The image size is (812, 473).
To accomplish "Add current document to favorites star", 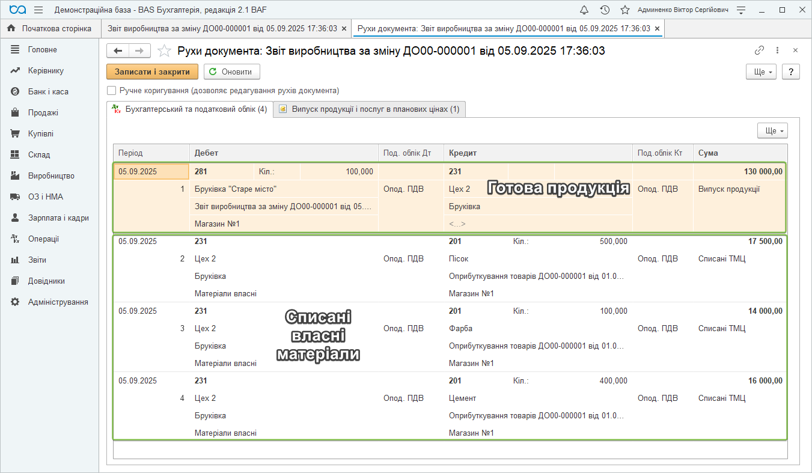I will [x=163, y=51].
